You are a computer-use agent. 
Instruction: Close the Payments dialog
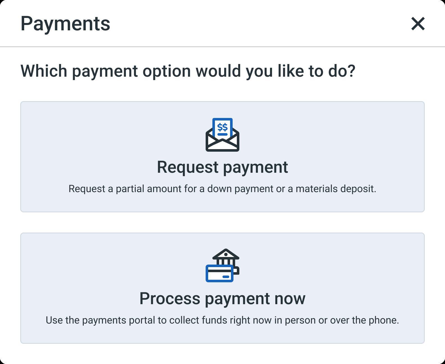pyautogui.click(x=418, y=24)
